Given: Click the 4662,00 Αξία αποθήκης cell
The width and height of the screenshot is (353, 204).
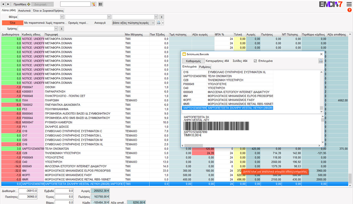Looking at the screenshot, I should tap(337, 100).
